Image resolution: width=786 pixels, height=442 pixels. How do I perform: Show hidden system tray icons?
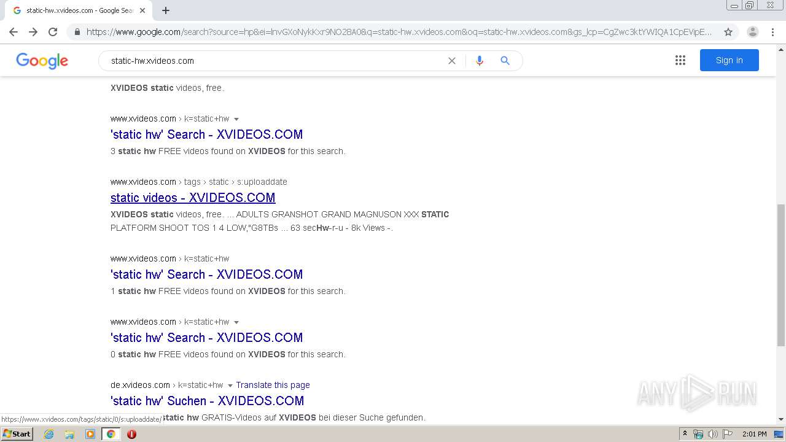pos(685,434)
